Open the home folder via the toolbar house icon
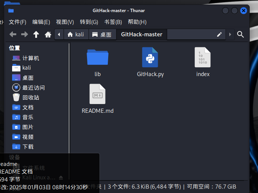The image size is (258, 193). tap(48, 34)
